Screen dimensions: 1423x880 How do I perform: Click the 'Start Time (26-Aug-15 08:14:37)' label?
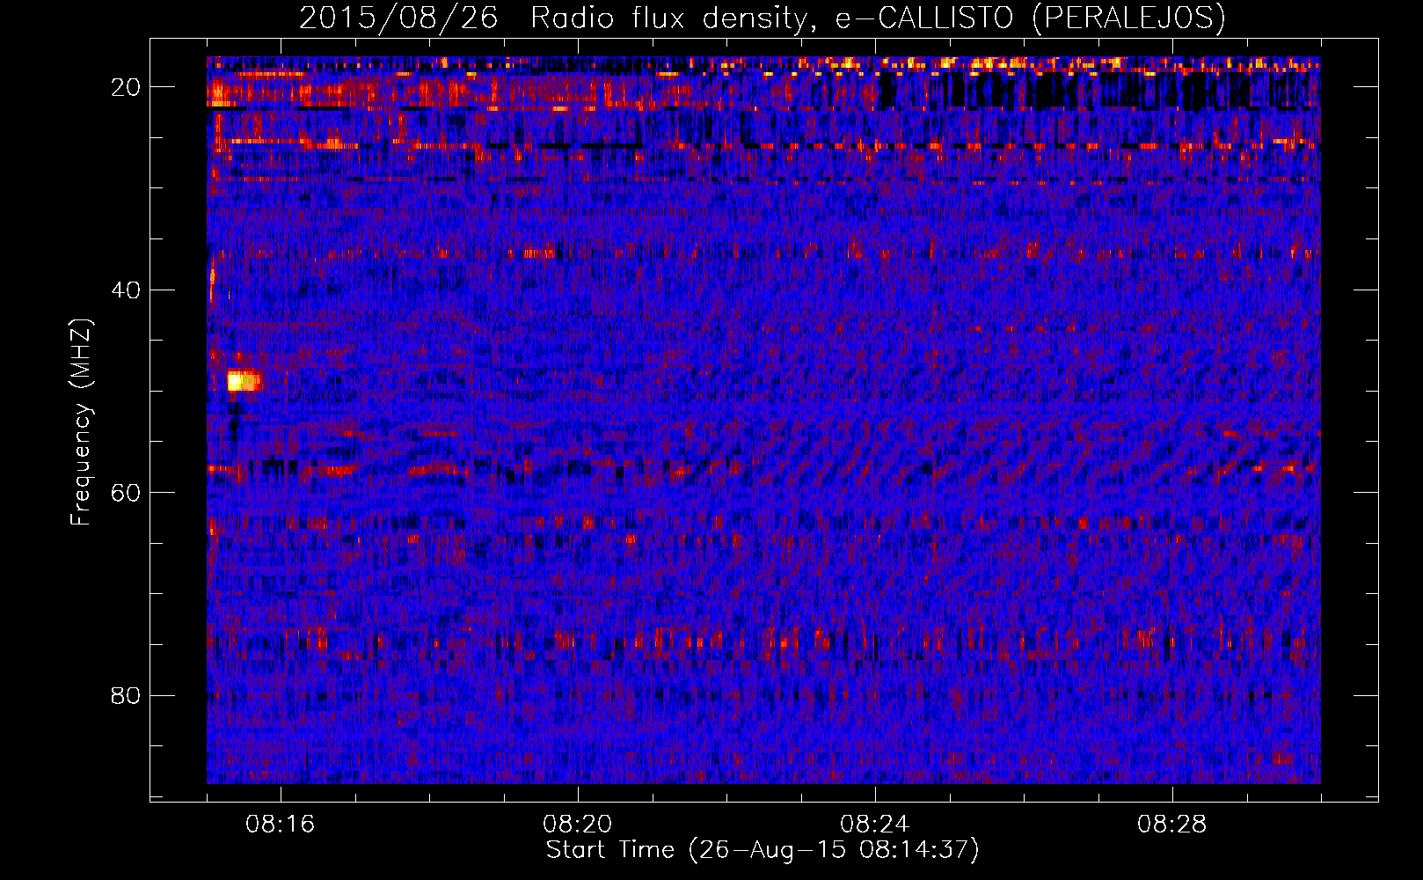762,851
